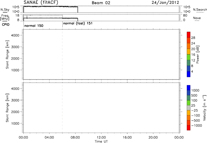The width and height of the screenshot is (207, 143).
Task: Click the "500" label on Velocity colorbar
Action: point(194,95)
